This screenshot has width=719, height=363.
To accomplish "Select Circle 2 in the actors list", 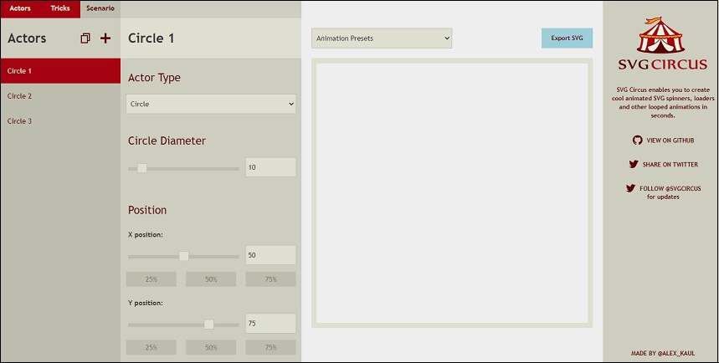I will pos(60,96).
